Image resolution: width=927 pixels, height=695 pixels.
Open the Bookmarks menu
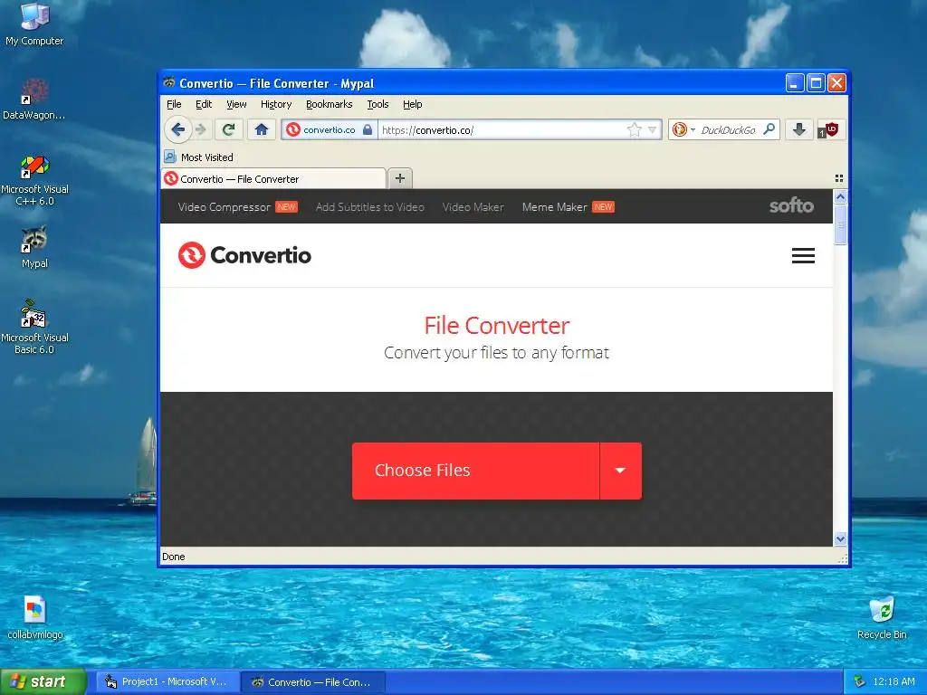tap(330, 104)
